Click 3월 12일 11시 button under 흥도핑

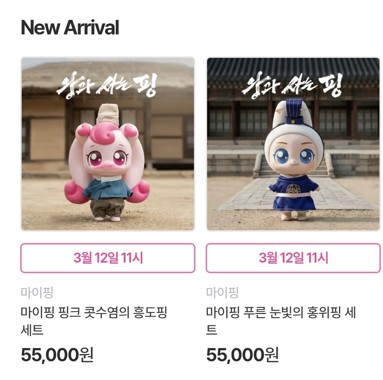pos(108,258)
